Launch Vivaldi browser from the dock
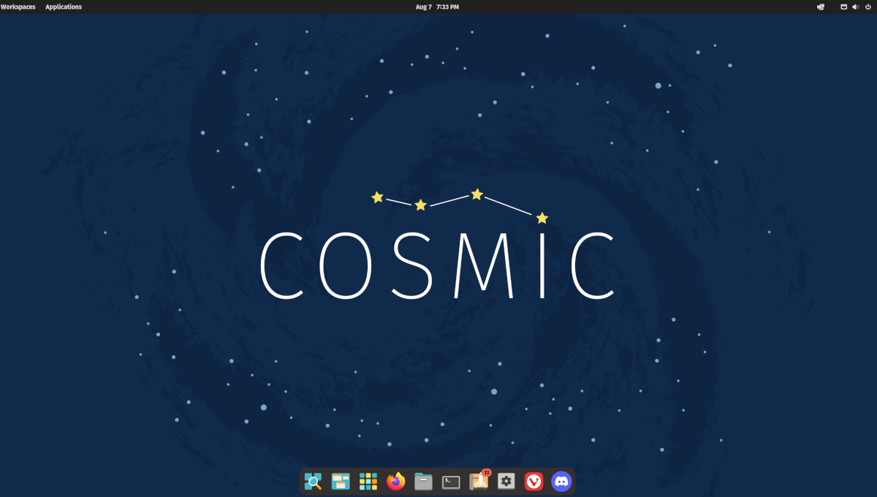 (x=534, y=481)
